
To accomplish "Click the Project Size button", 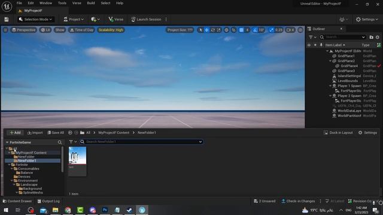I will click(180, 30).
